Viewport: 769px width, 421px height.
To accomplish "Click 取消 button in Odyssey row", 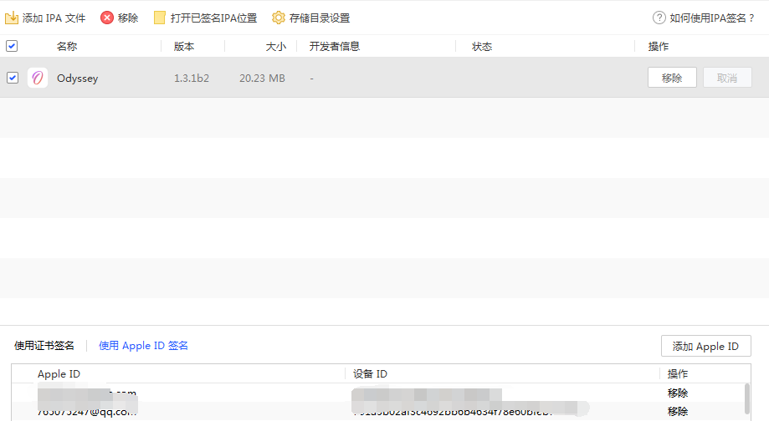I will tap(727, 78).
